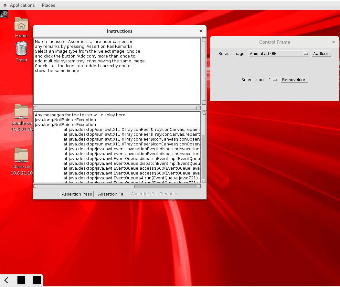Click the Assertion Fail button
Viewport: 340px width, 287px height.
pos(112,194)
